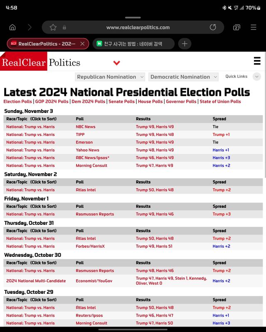The image size is (266, 332).
Task: Open the Democratic Nomination dropdown
Action: click(183, 77)
